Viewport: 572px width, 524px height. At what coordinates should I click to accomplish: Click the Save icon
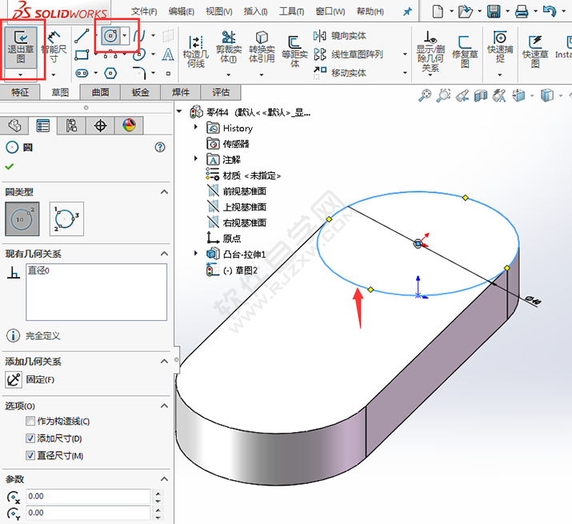[494, 11]
